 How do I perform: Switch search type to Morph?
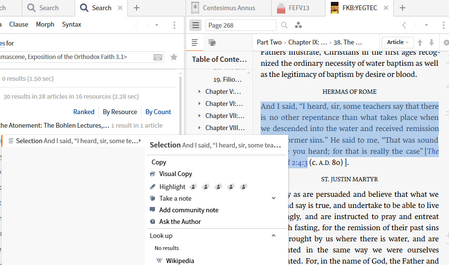(x=45, y=25)
